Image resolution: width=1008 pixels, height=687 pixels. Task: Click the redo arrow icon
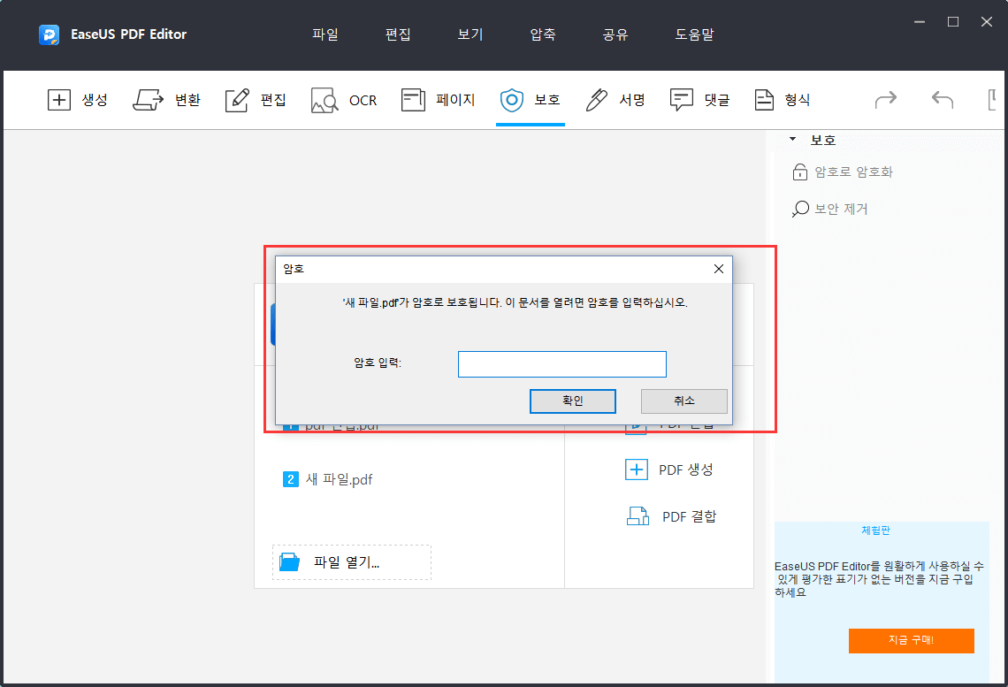point(885,100)
